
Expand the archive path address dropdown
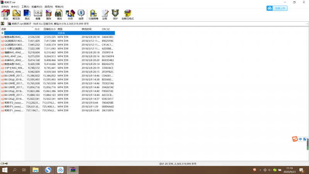pos(307,24)
